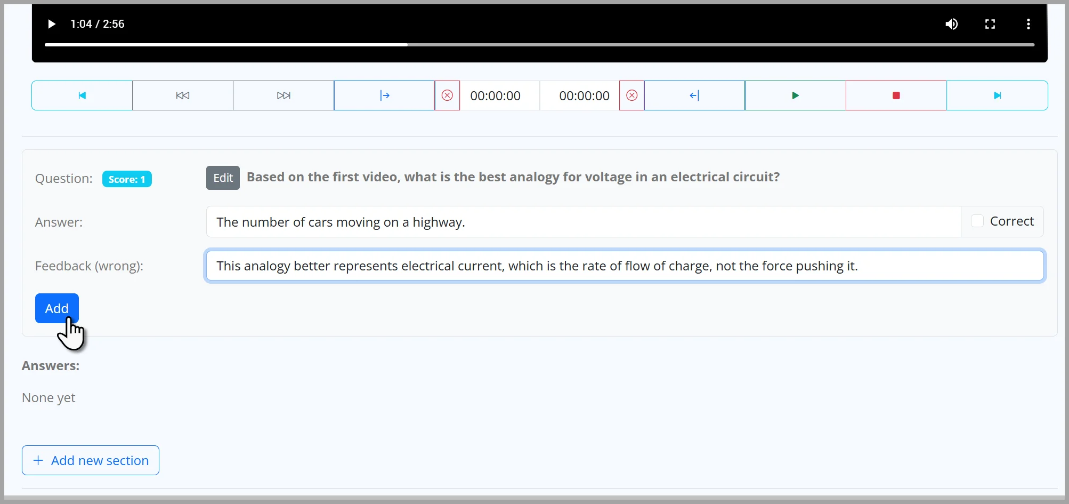This screenshot has width=1069, height=504.
Task: Mute the video volume
Action: pyautogui.click(x=951, y=24)
